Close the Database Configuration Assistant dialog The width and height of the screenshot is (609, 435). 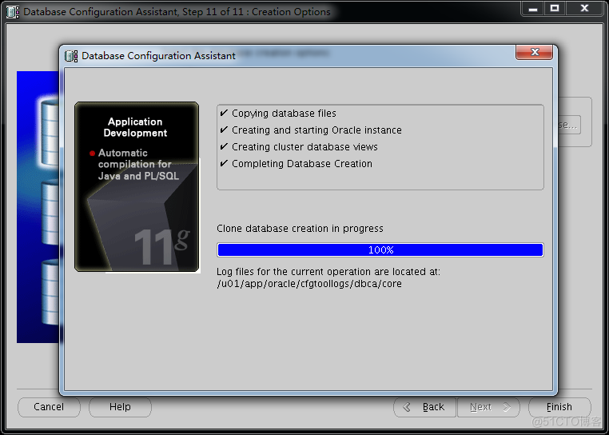point(535,52)
